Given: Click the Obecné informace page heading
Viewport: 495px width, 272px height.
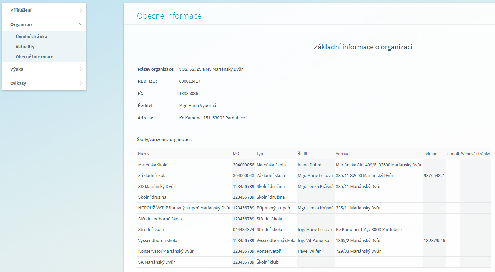Looking at the screenshot, I should [169, 16].
